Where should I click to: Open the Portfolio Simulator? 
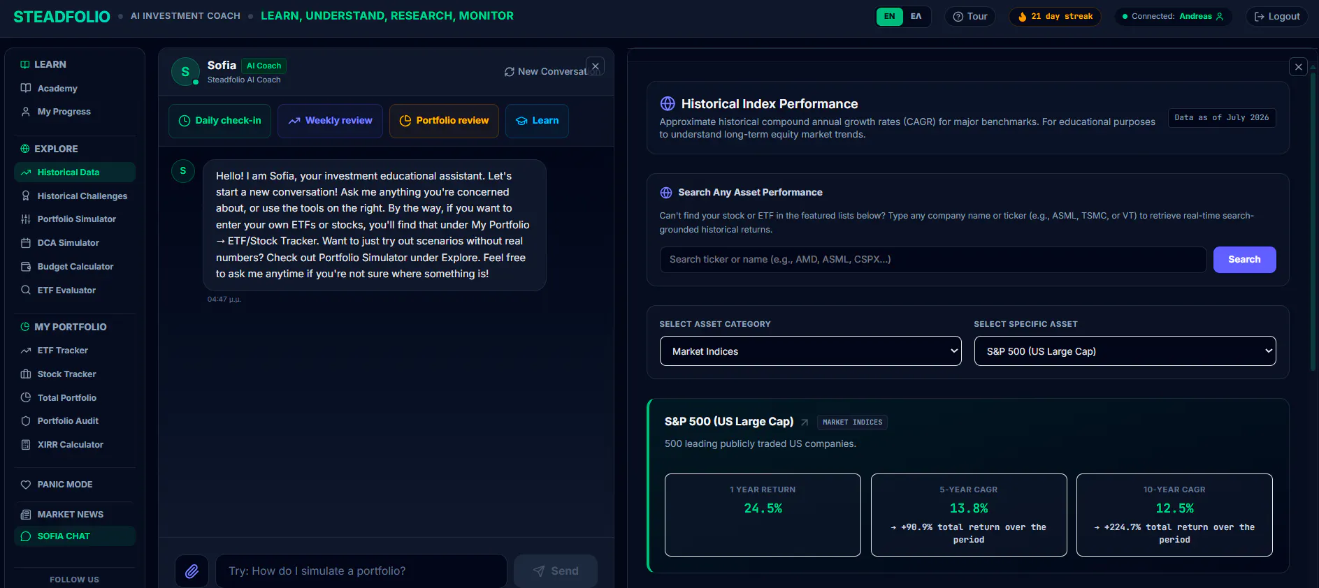(x=75, y=219)
